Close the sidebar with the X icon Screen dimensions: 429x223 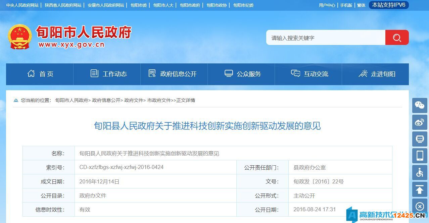point(419,206)
